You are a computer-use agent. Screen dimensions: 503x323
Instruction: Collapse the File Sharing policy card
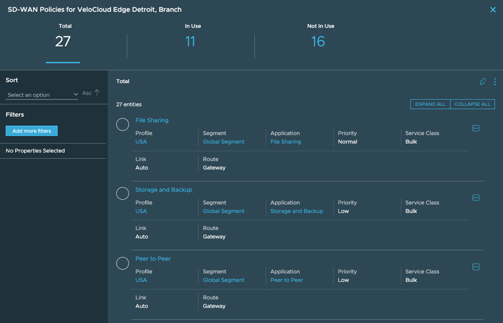click(476, 128)
